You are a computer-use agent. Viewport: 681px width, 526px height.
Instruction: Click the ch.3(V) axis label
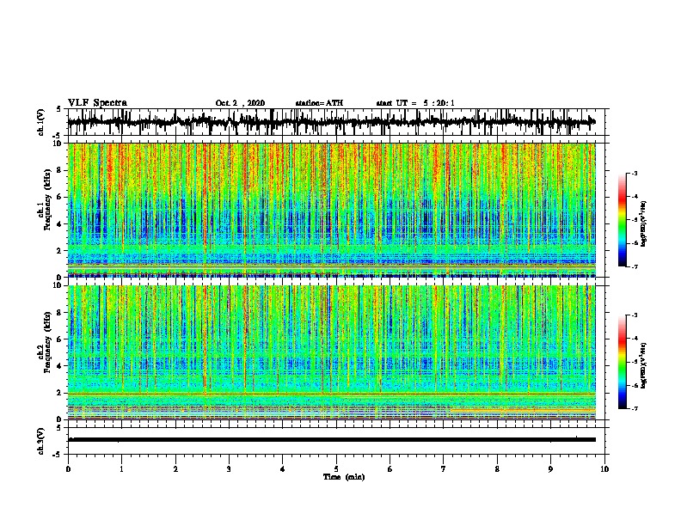(41, 441)
